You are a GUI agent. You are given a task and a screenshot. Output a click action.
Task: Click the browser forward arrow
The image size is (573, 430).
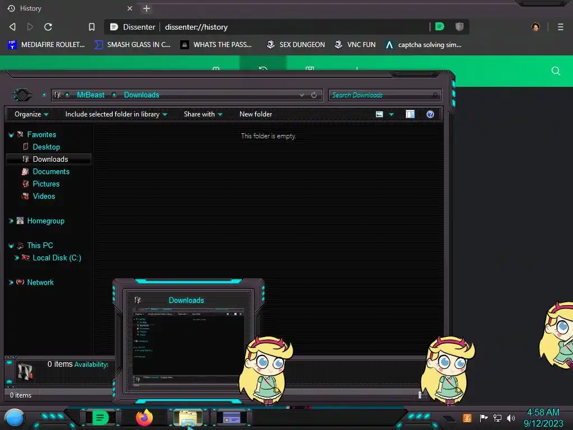pyautogui.click(x=30, y=27)
